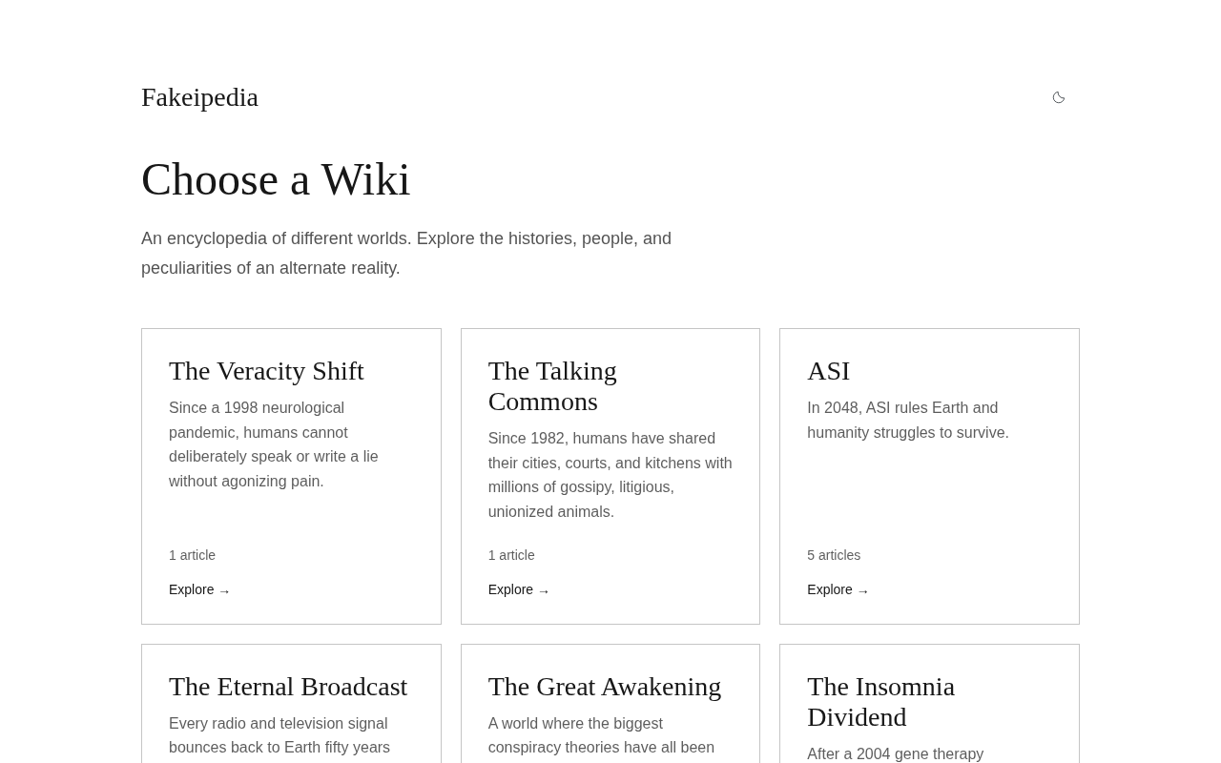Open the Fakeipedia home logo link
This screenshot has width=1221, height=763.
(199, 97)
